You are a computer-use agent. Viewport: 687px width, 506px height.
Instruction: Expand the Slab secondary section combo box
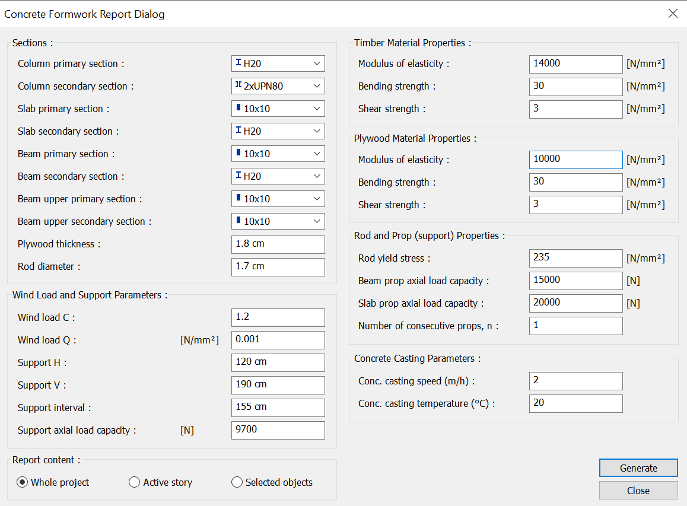click(278, 131)
